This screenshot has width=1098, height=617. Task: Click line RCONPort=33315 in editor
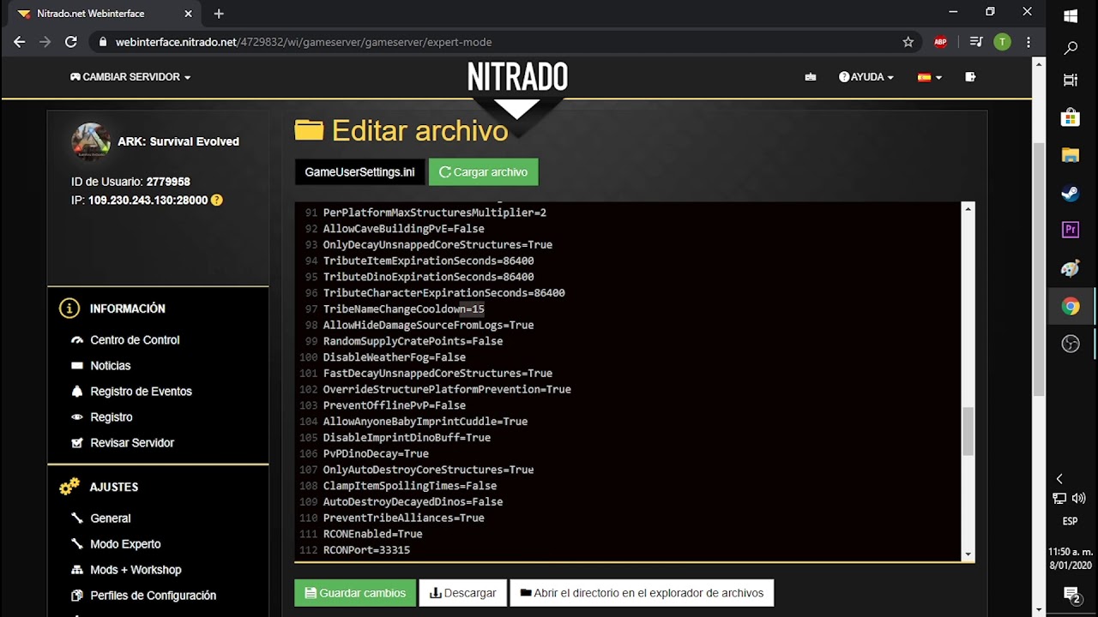366,550
